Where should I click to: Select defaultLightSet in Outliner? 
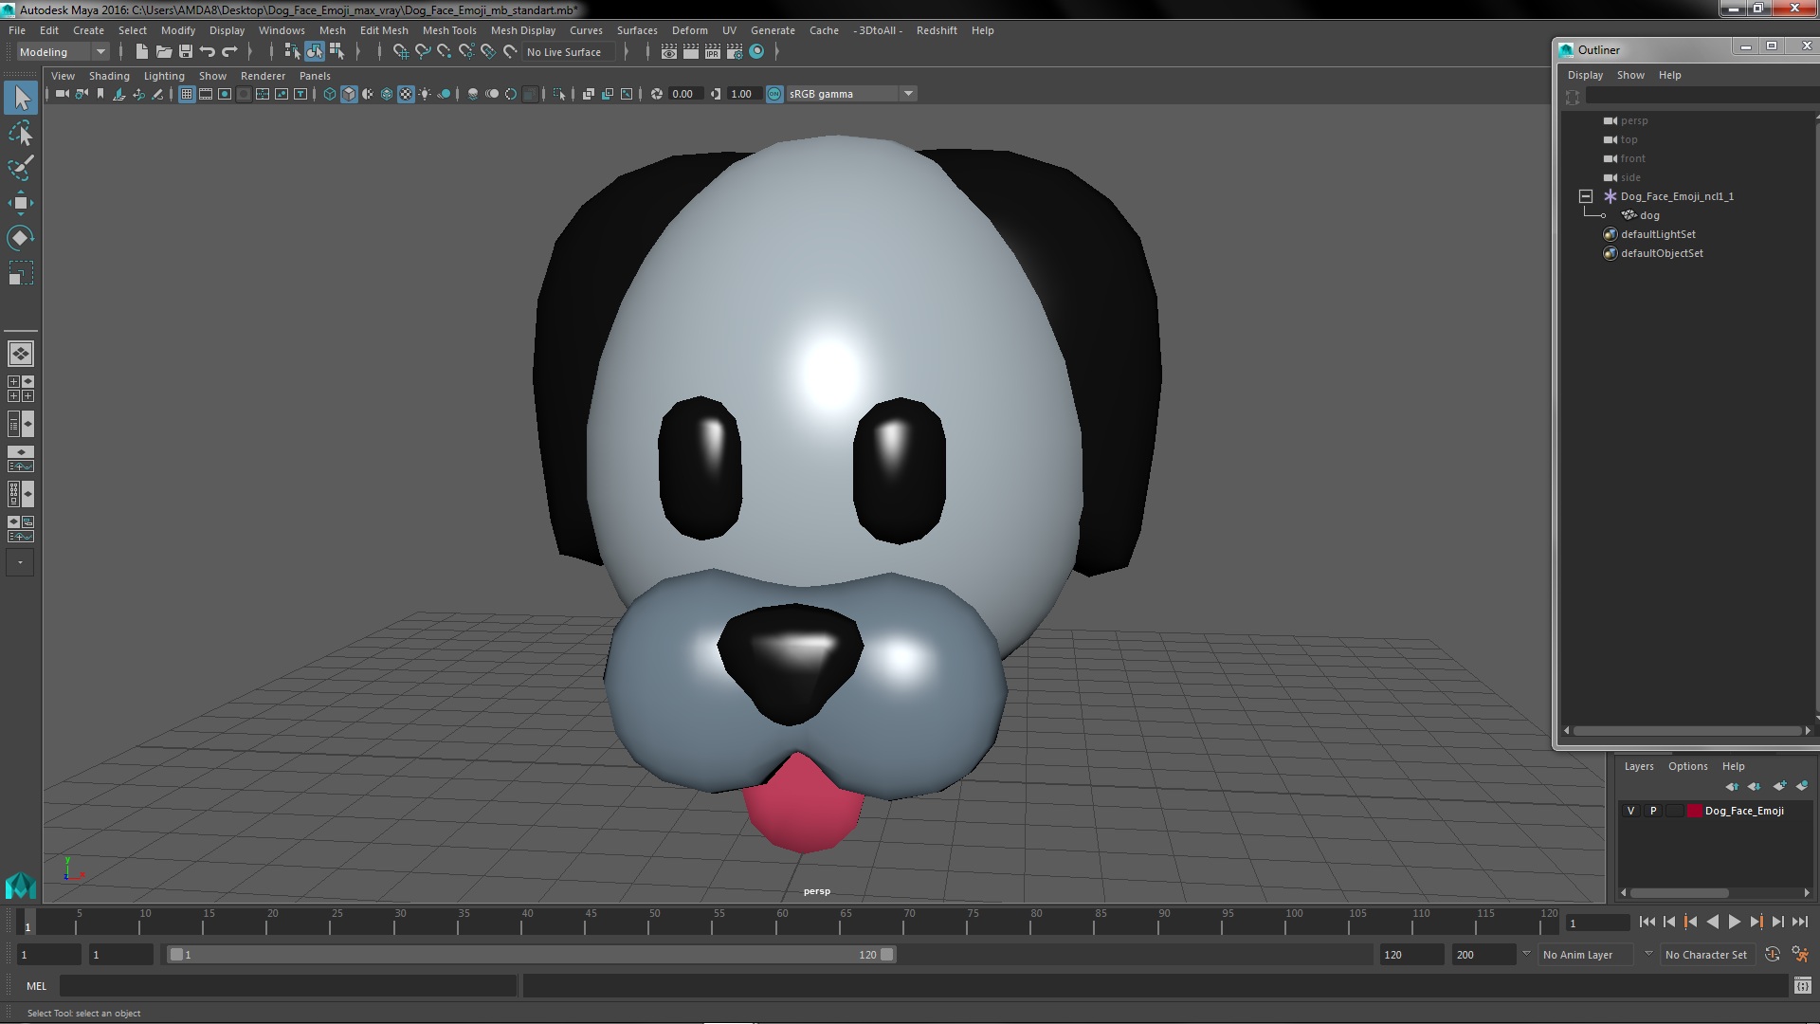point(1658,234)
